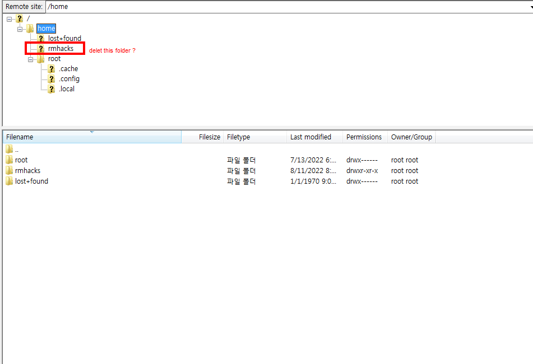This screenshot has height=364, width=533.
Task: Collapse the home directory tree node
Action: click(19, 28)
